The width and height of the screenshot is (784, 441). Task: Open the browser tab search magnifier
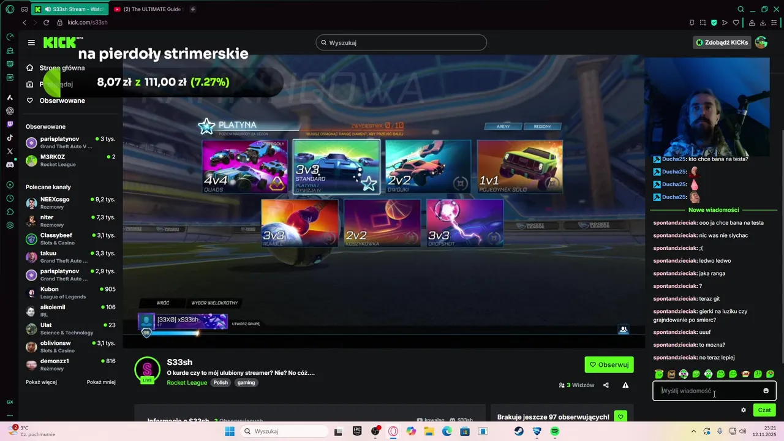pyautogui.click(x=741, y=9)
